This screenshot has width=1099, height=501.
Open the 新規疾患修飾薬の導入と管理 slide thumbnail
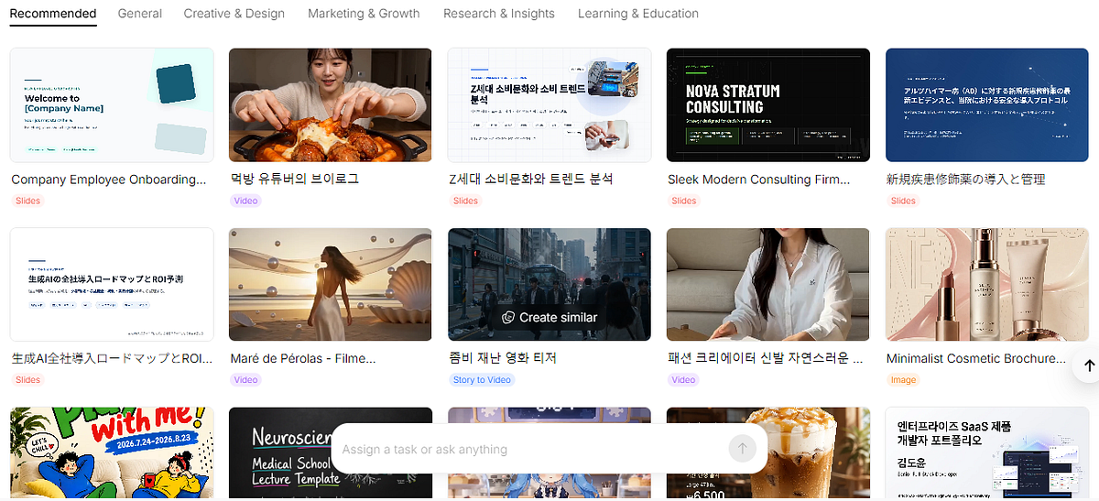tap(987, 105)
